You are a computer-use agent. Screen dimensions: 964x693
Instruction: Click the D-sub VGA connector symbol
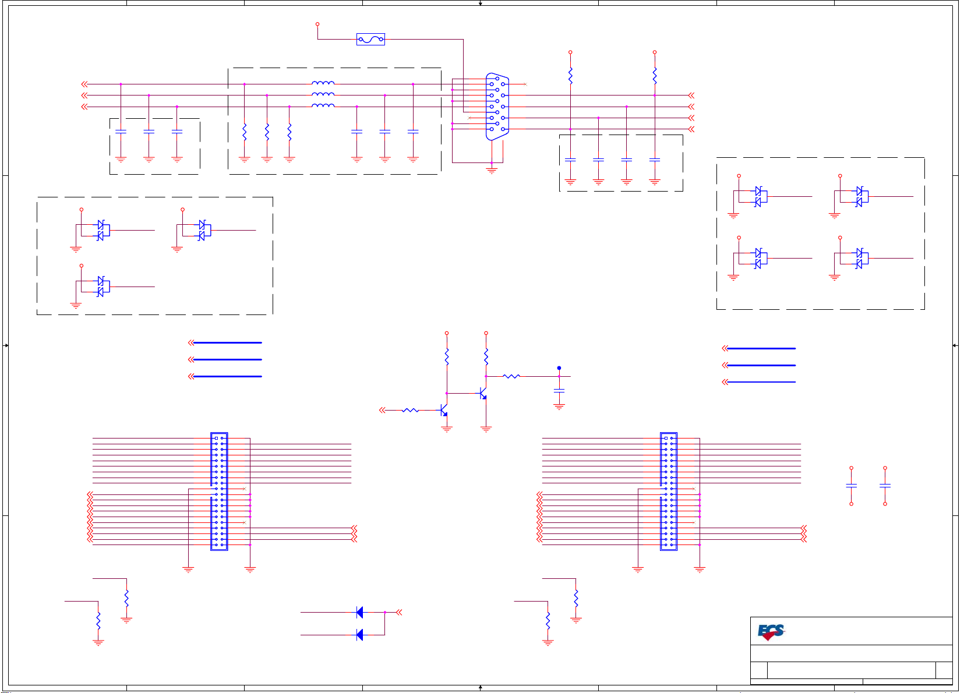(x=497, y=107)
